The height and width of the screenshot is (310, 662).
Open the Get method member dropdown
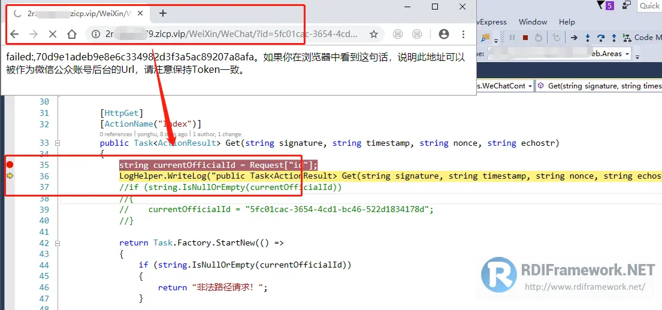point(600,86)
